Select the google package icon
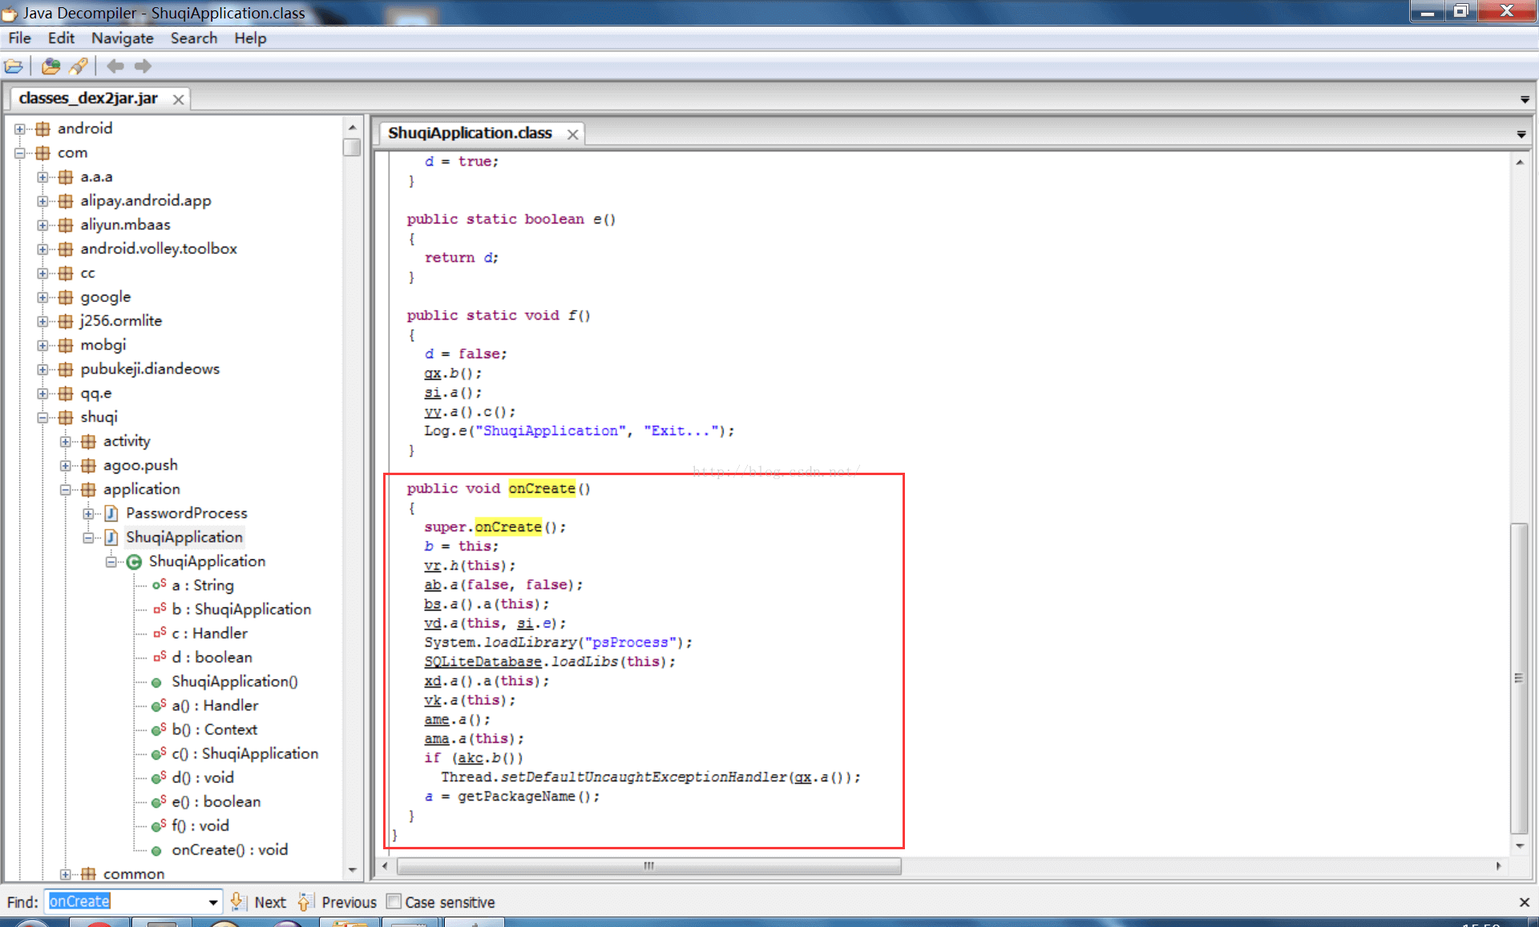Screen dimensions: 1539x927 point(66,297)
